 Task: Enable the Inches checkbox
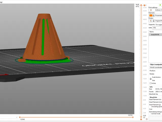[150, 83]
